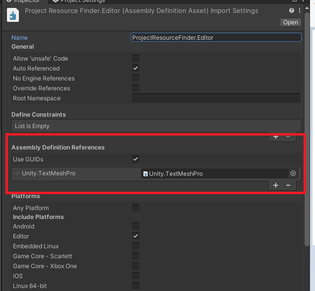This screenshot has height=291, width=315.
Task: Click the Import Settings title text
Action: point(142,10)
